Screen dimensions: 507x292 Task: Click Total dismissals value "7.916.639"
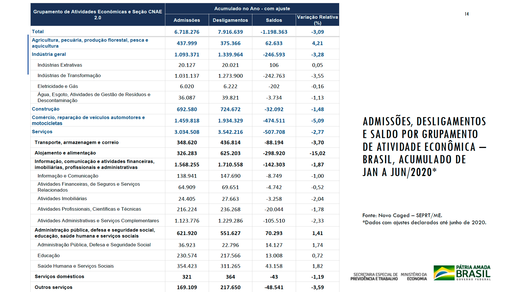click(230, 32)
